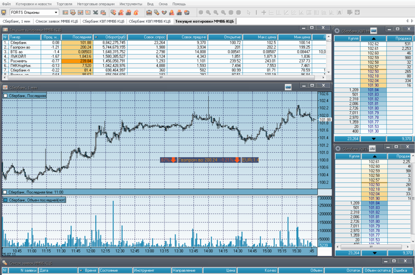
Task: Click the sort arrow beside 'Оборот(руб)' header
Action: click(96, 37)
